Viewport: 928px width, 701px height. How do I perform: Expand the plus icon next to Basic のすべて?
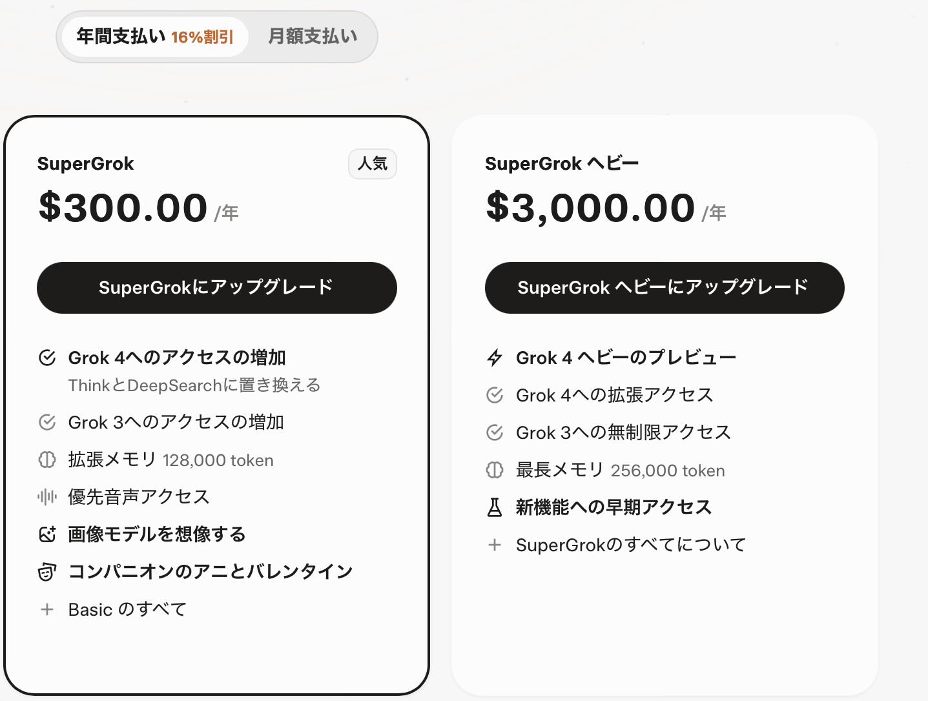pos(47,609)
